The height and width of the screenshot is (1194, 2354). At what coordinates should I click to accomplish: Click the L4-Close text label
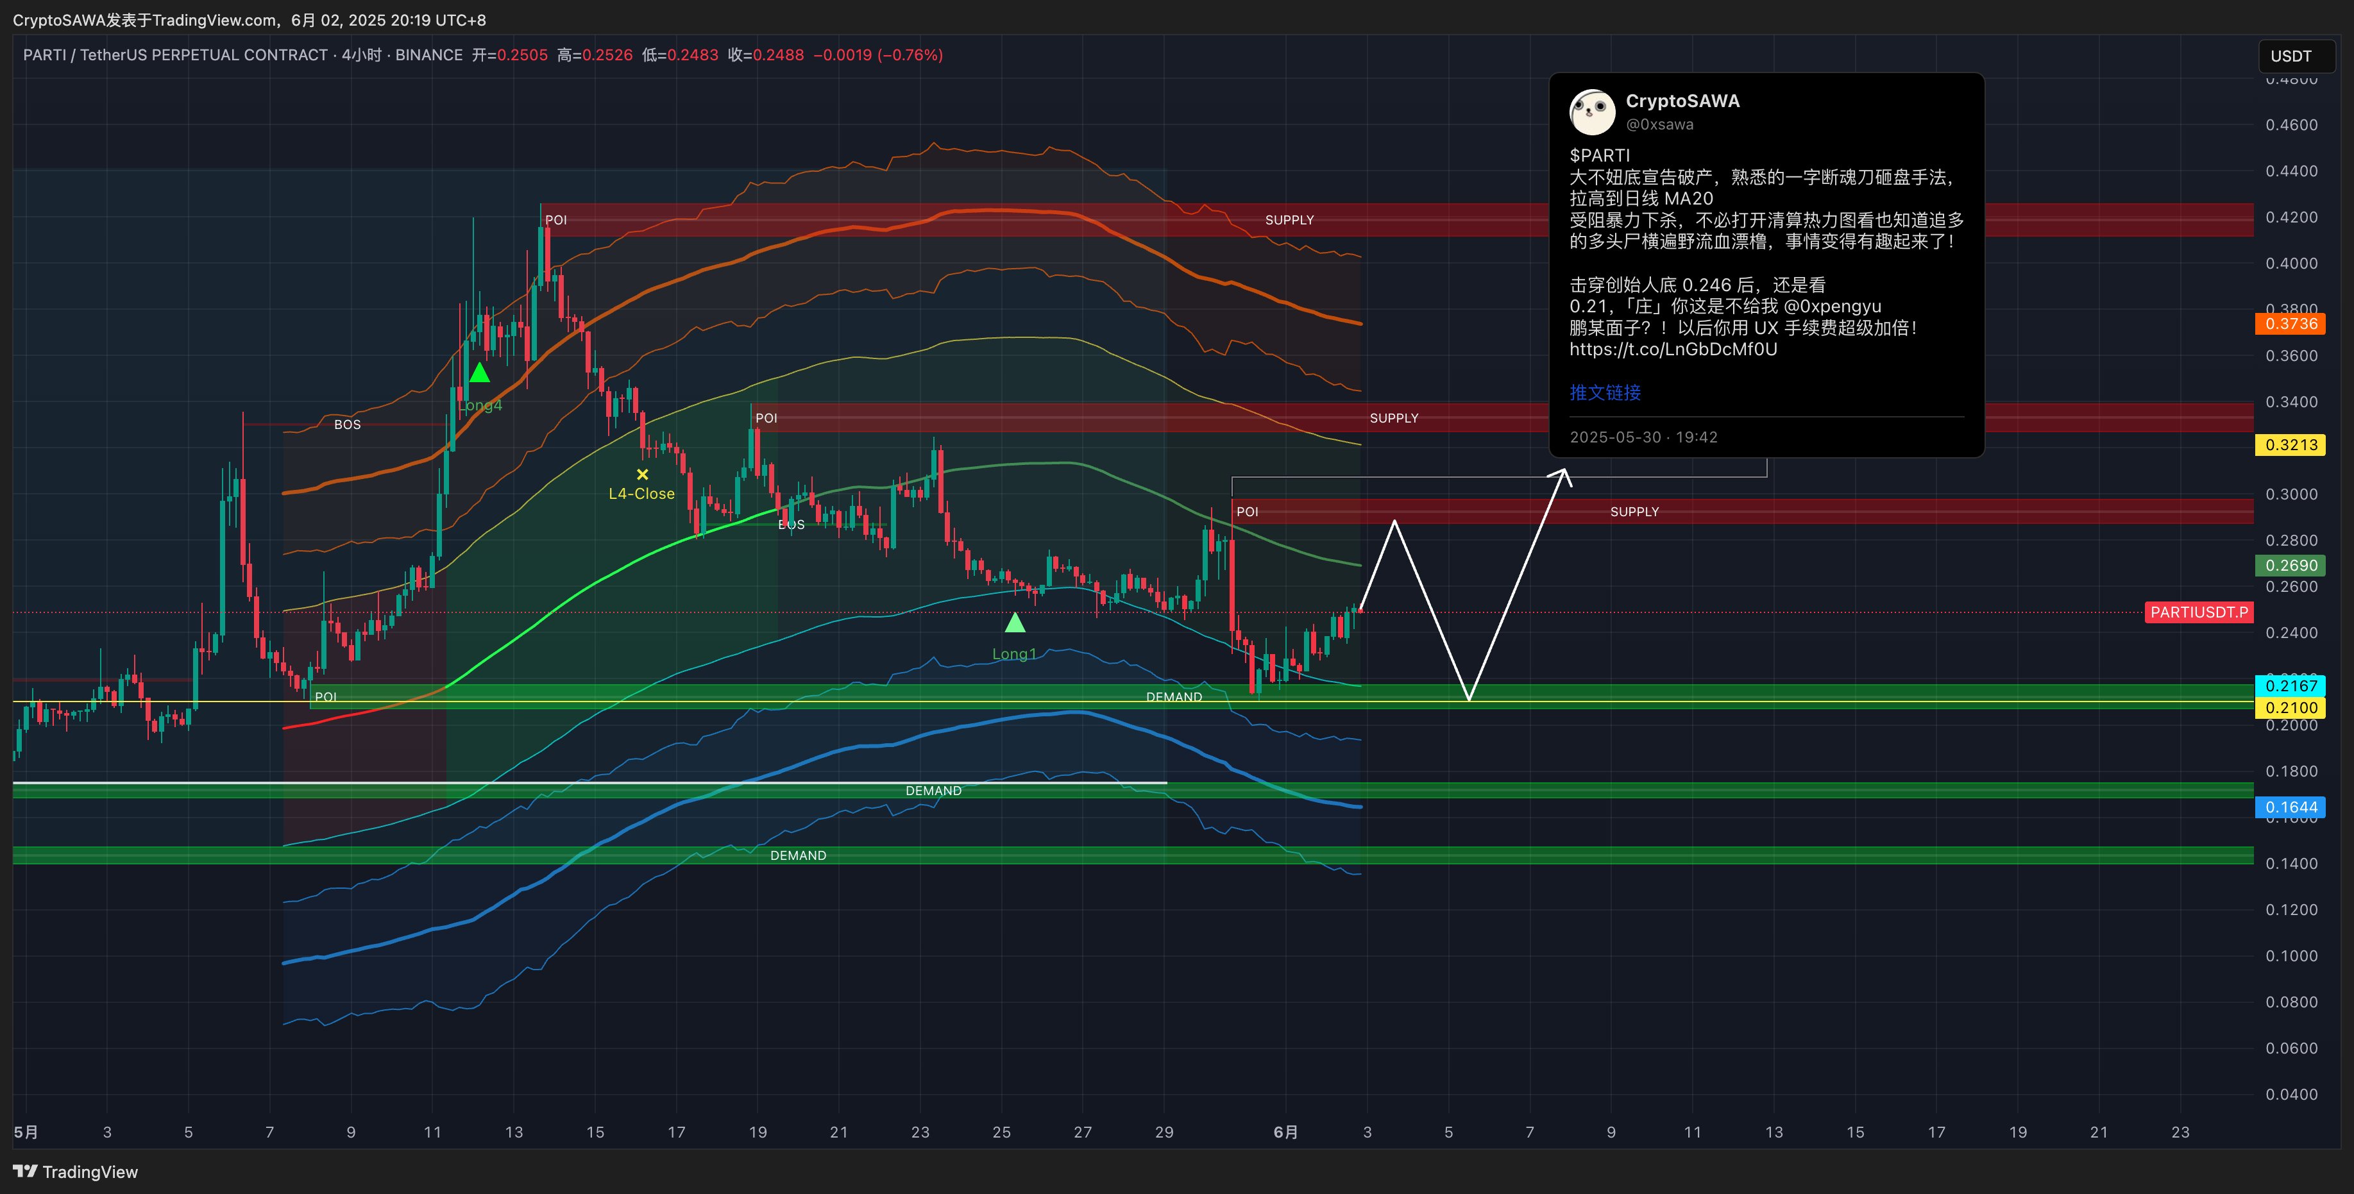coord(641,493)
